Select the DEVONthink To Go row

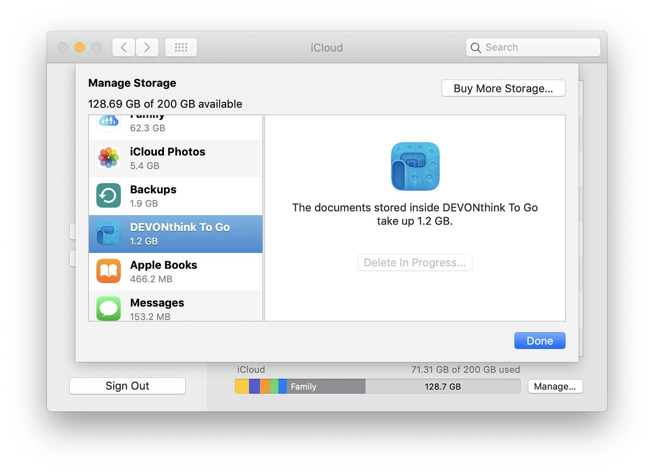176,234
